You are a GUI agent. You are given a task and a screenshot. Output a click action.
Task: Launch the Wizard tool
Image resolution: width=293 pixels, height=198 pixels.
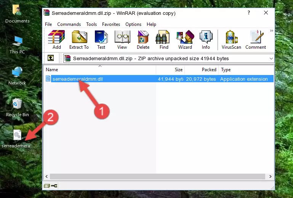point(185,40)
